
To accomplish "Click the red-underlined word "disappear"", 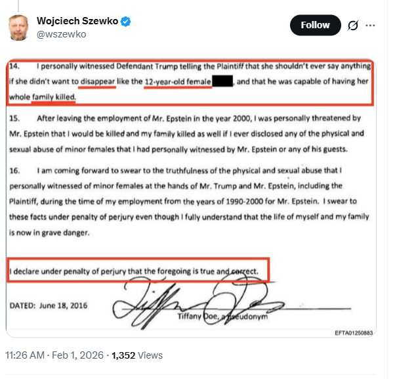I will tap(94, 81).
